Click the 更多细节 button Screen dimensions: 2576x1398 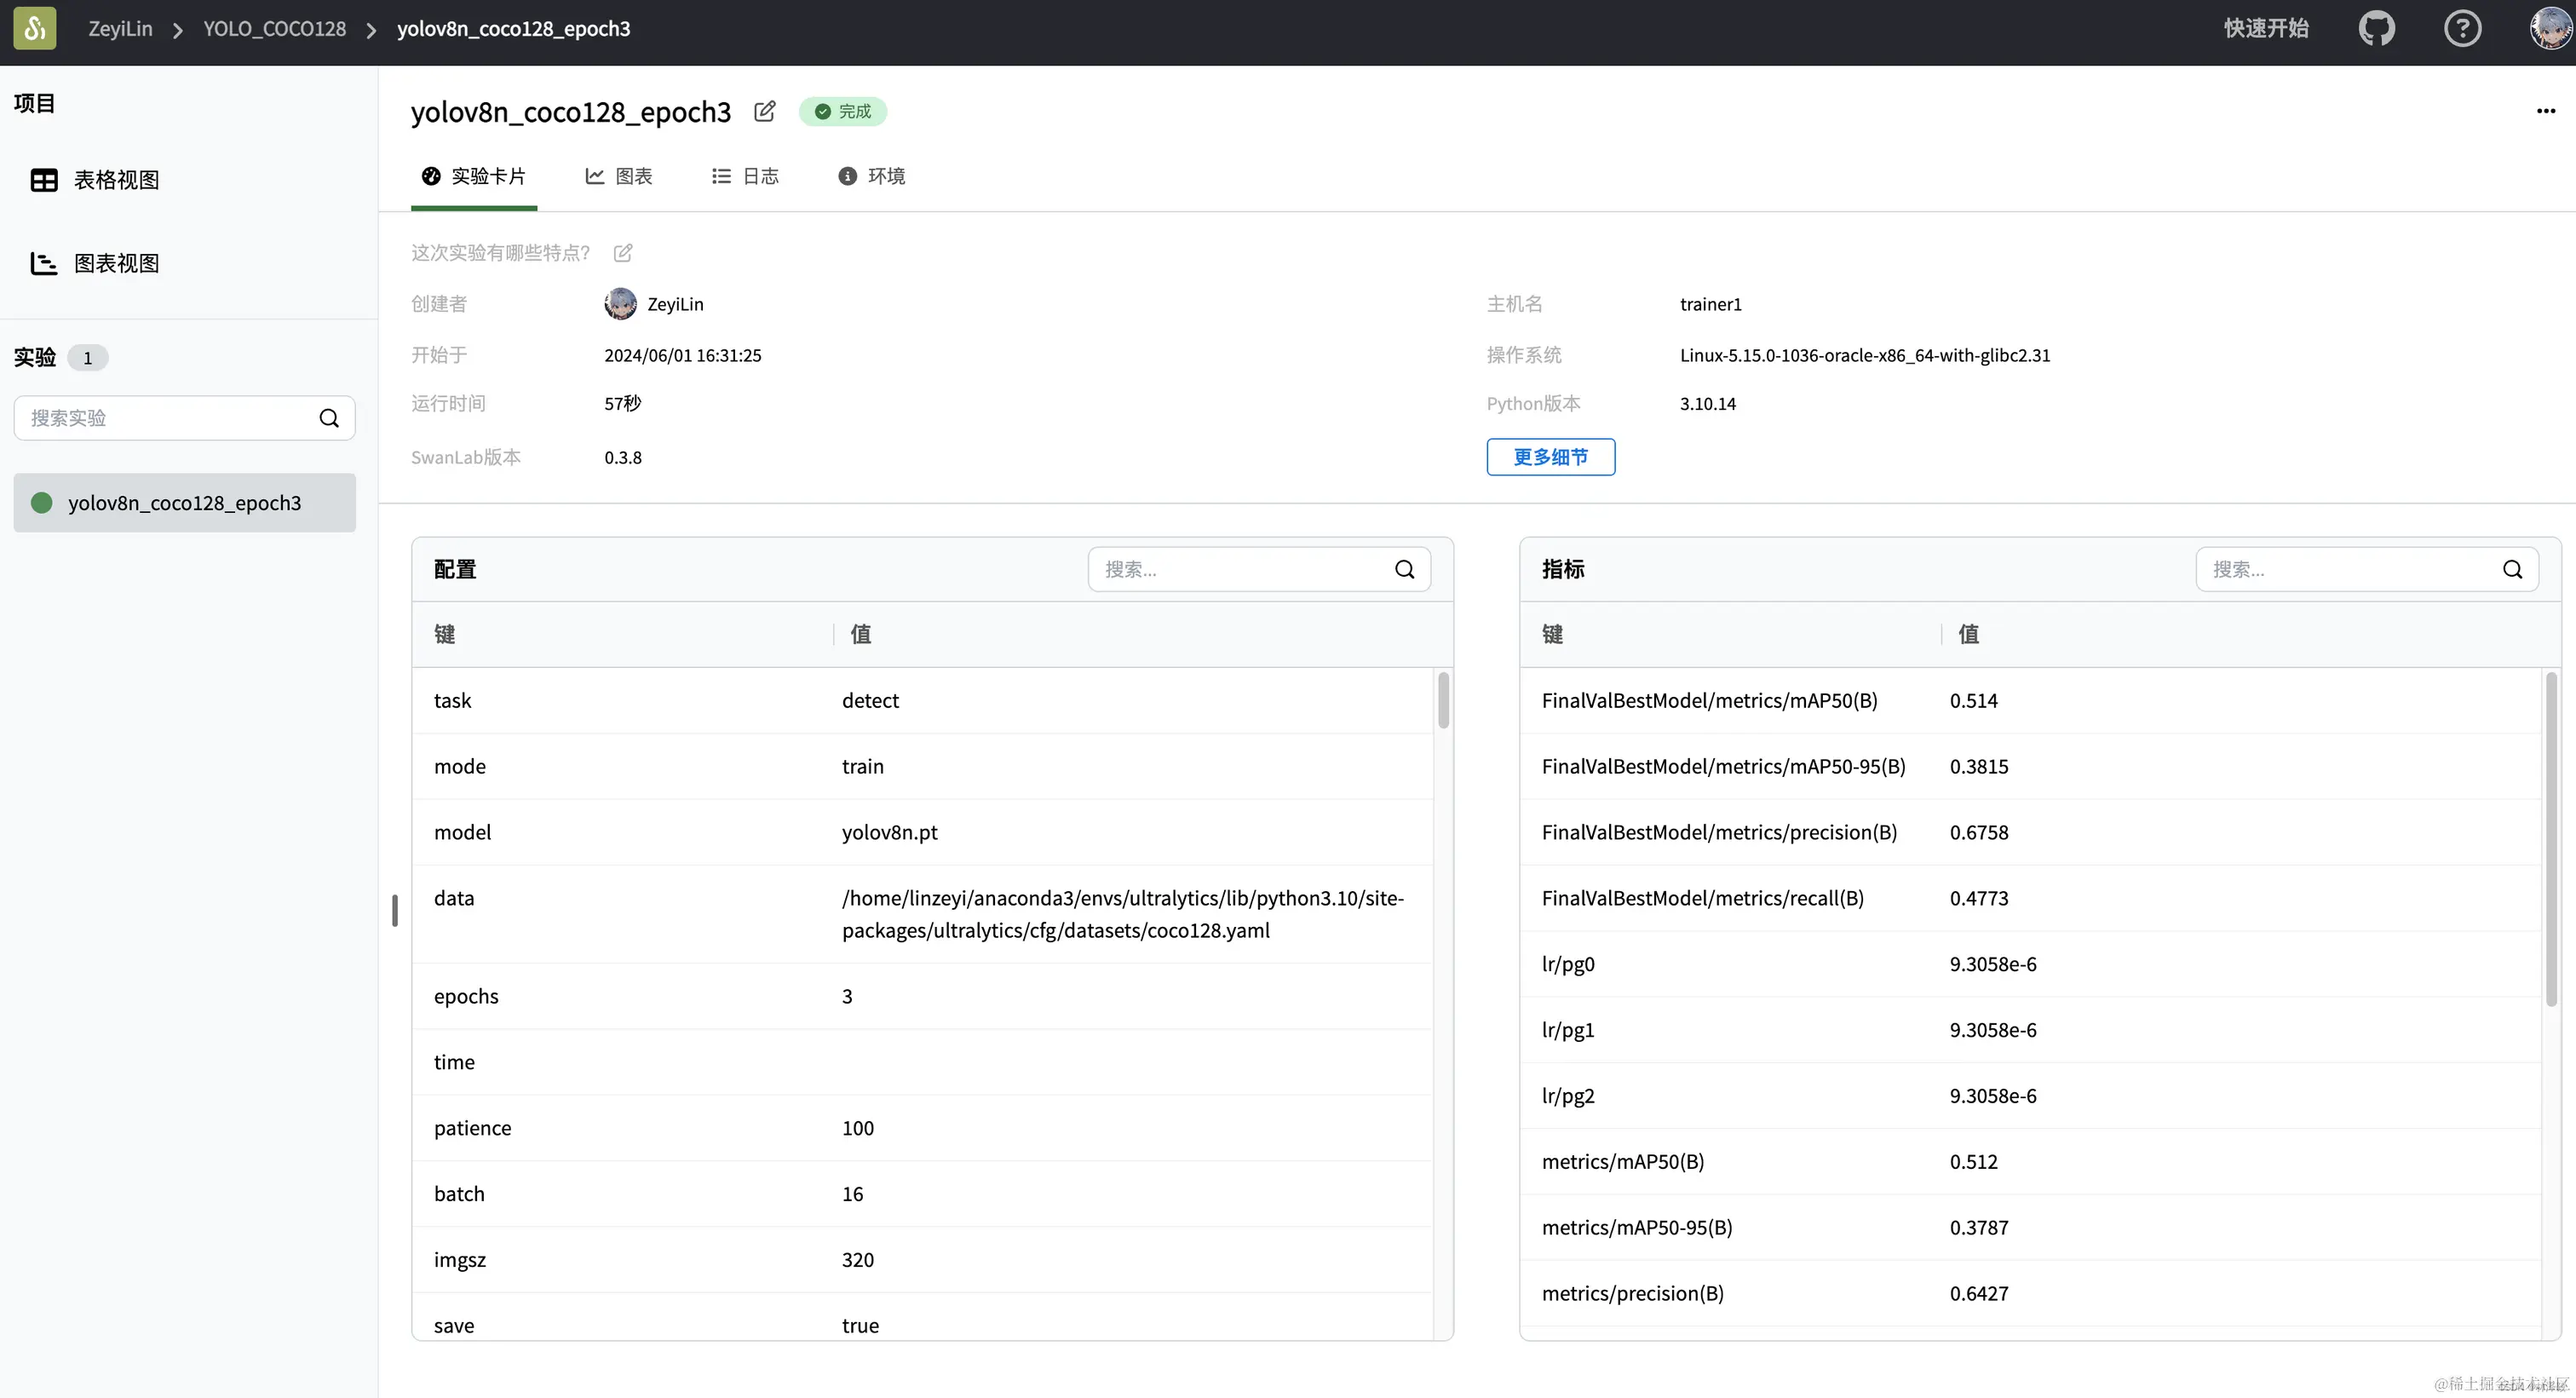[x=1550, y=457]
